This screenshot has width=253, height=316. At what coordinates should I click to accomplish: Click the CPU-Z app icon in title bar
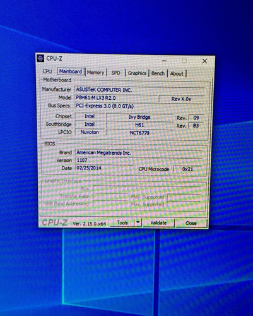pos(40,58)
